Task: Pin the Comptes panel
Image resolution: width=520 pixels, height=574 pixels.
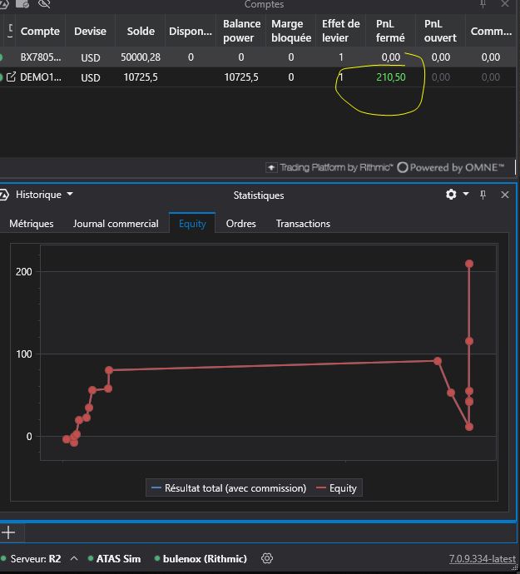Action: (483, 4)
